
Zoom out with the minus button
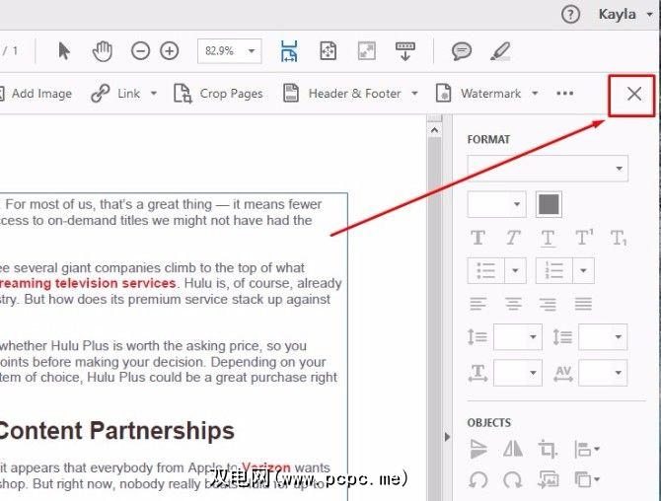[140, 51]
